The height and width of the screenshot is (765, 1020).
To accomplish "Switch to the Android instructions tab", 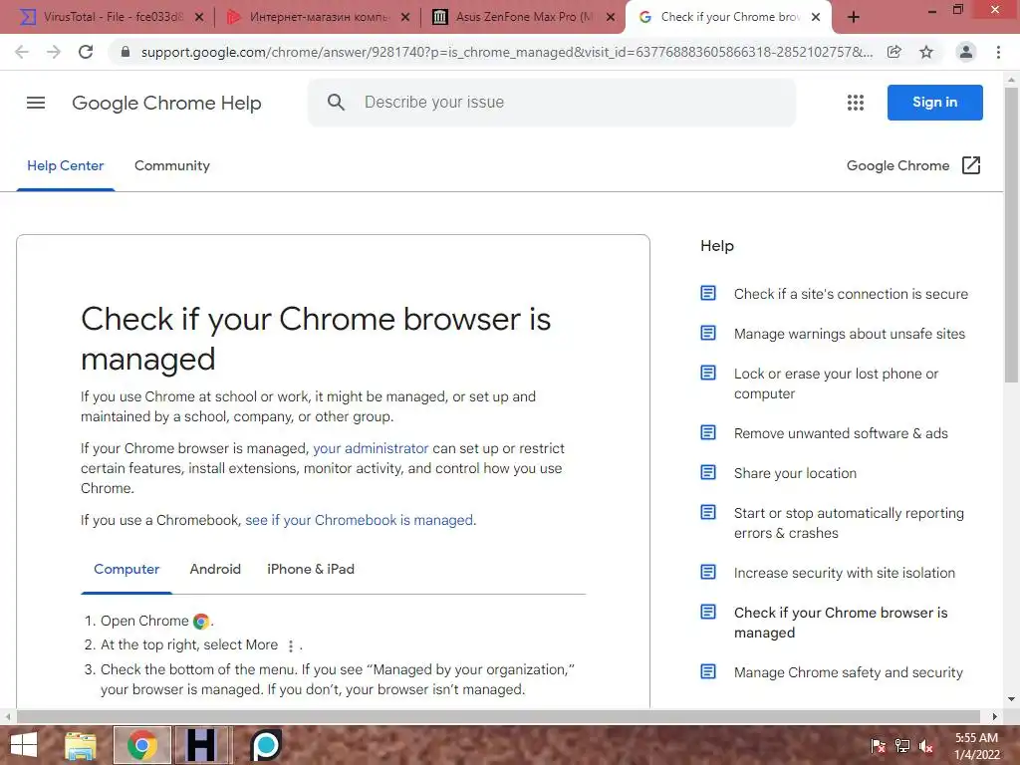I will click(215, 569).
